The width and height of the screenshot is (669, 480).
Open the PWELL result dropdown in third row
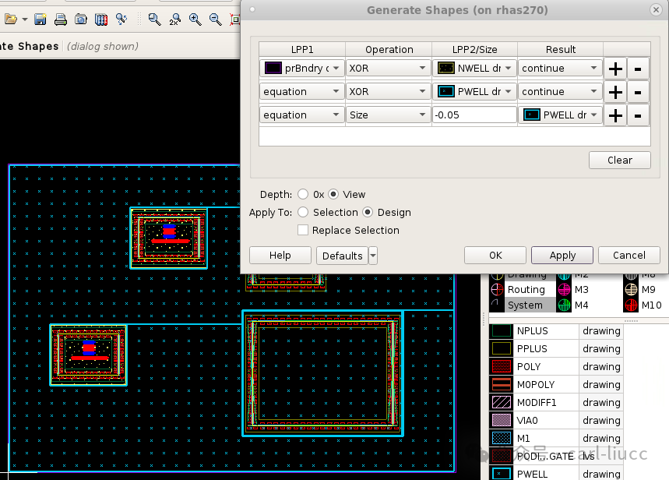pos(560,115)
